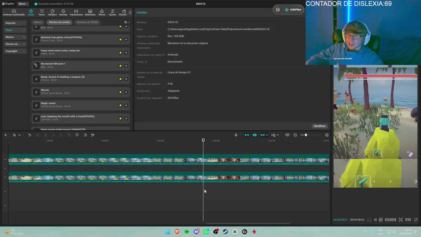This screenshot has width=421, height=237.
Task: Open Steam from the taskbar
Action: tap(225, 232)
